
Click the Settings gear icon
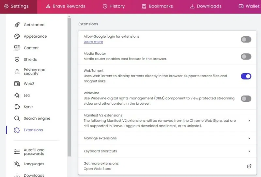point(6,6)
